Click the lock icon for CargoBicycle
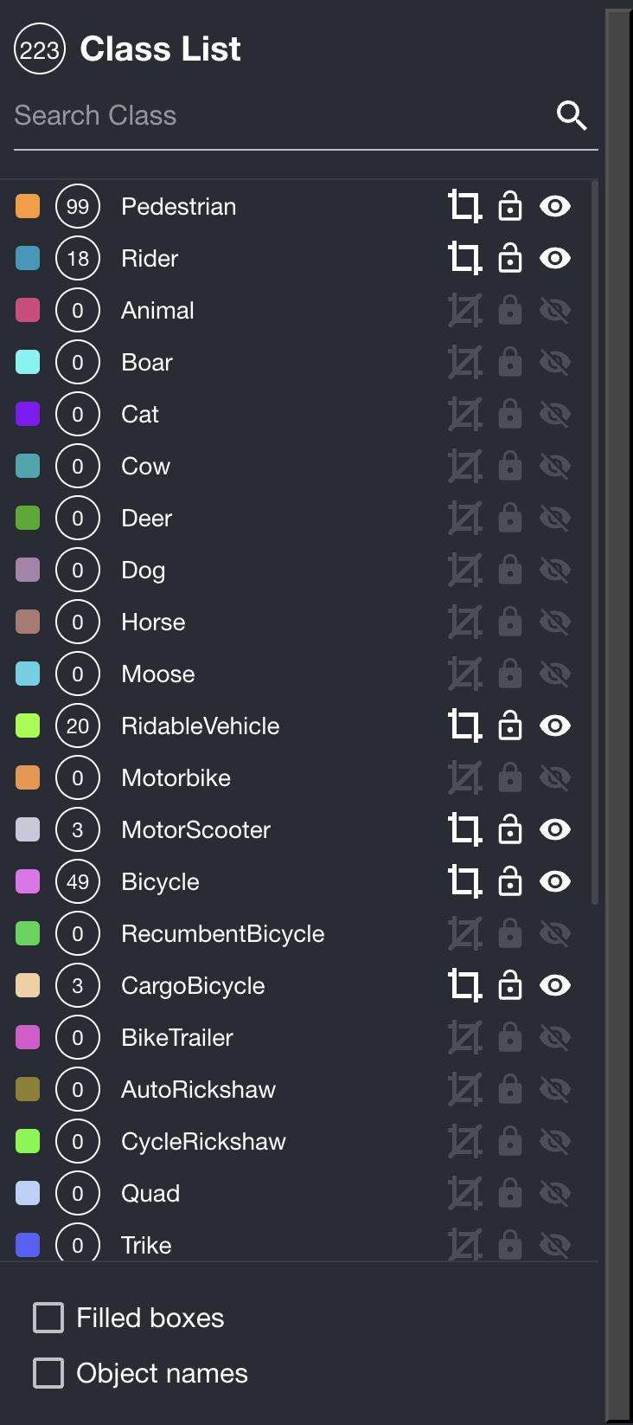Screen dimensions: 633x1425 510,986
